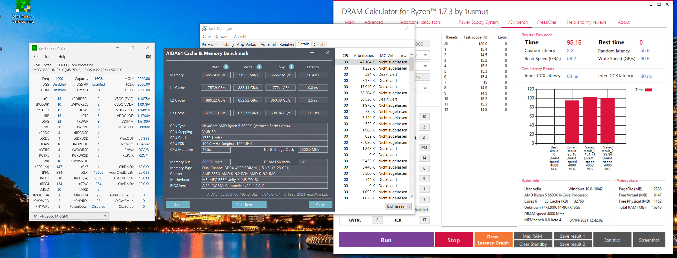
Task: Click the ZenTimings screenshot camera icon
Action: click(149, 57)
